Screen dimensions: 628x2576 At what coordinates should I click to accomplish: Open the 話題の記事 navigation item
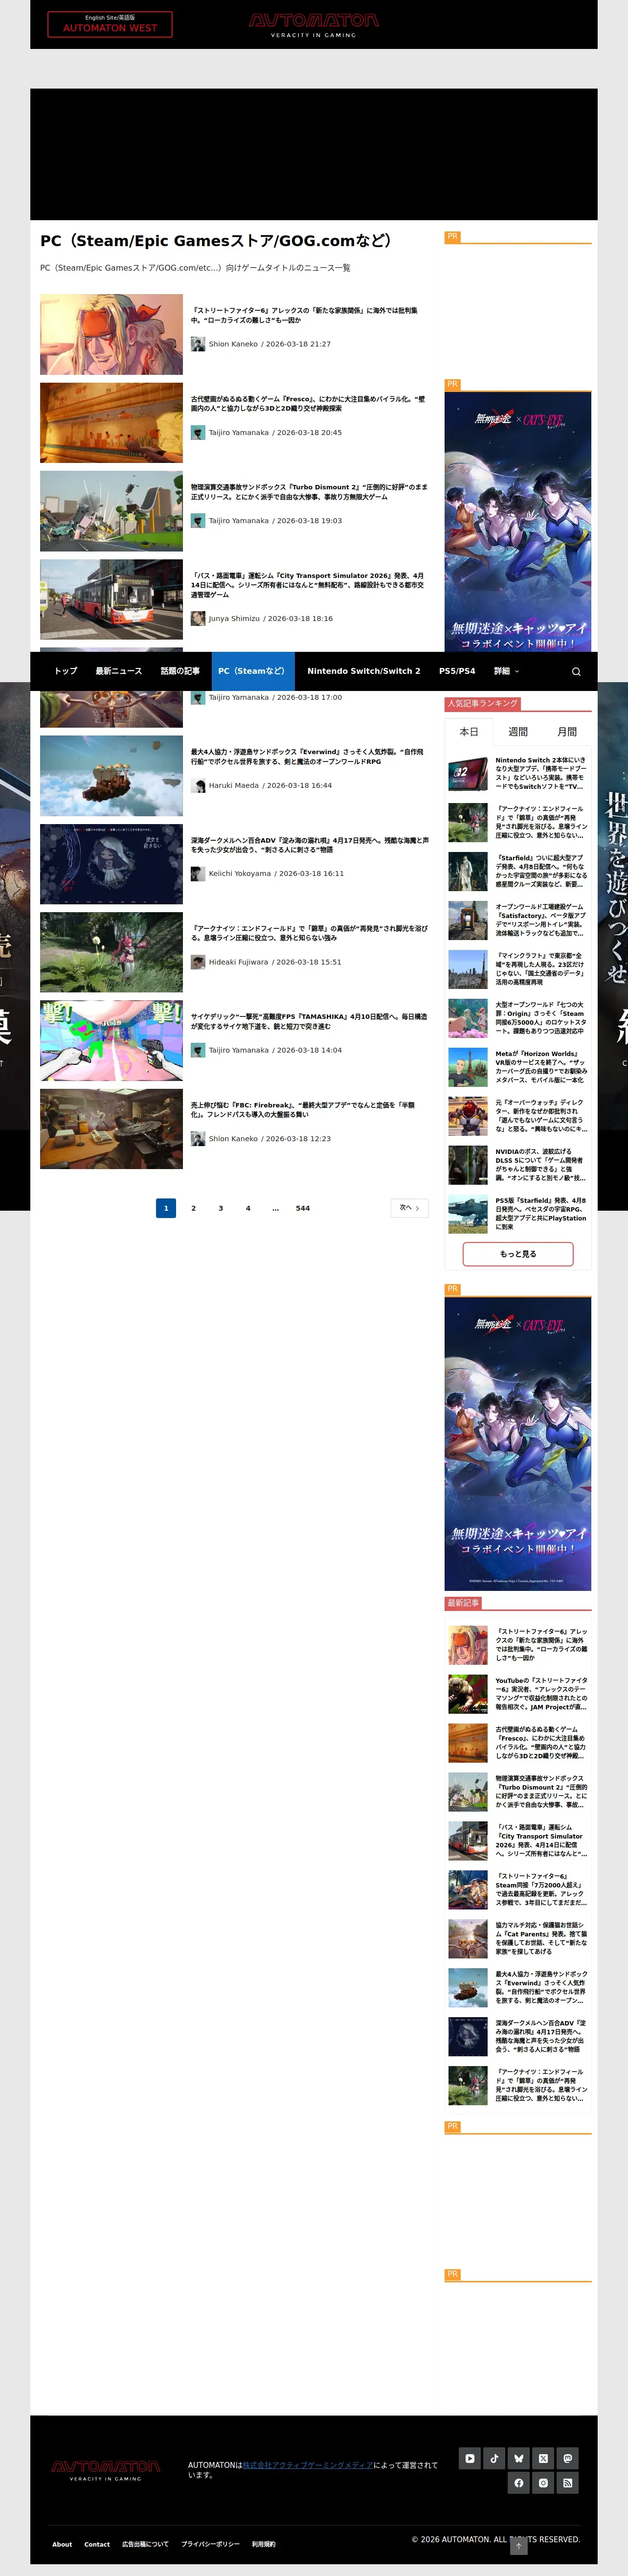180,671
